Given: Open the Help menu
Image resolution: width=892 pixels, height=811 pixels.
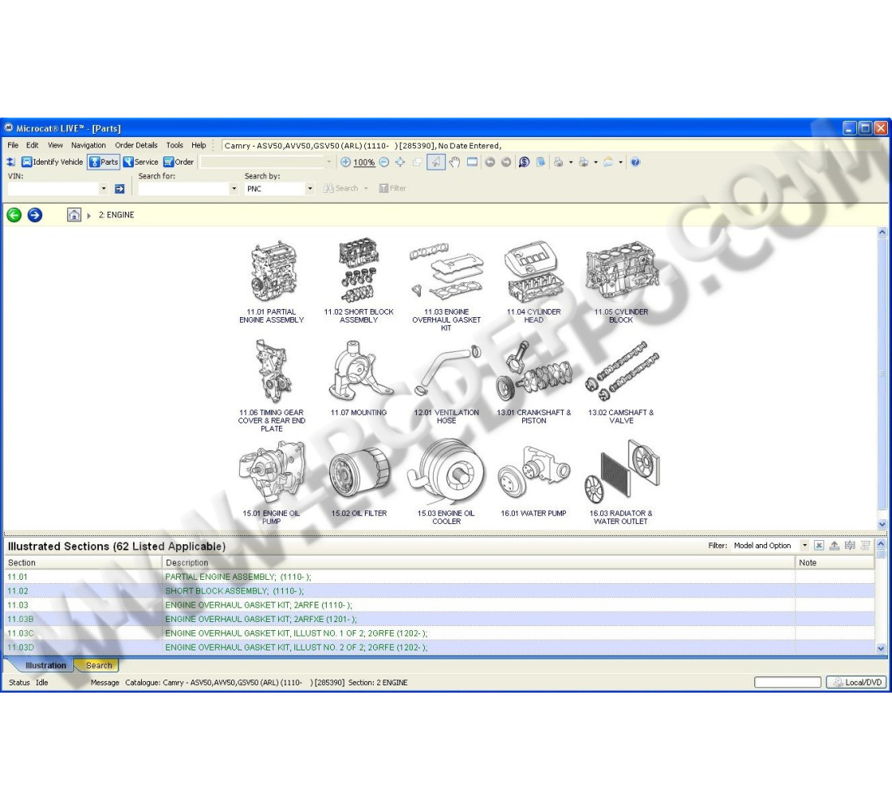Looking at the screenshot, I should pos(199,146).
